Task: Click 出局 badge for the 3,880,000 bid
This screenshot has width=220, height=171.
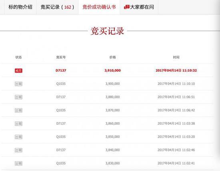Action: click(18, 97)
